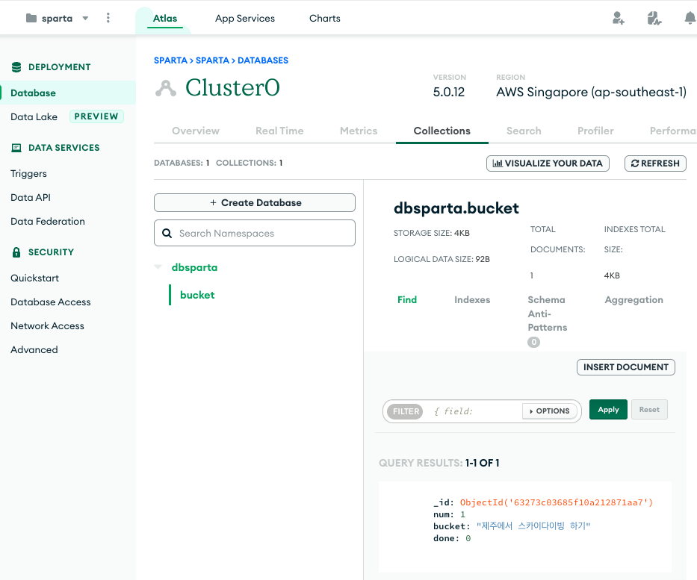The height and width of the screenshot is (580, 697).
Task: Expand the filter OPTIONS
Action: (x=550, y=411)
